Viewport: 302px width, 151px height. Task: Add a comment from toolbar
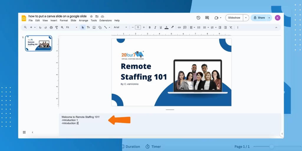(185, 27)
